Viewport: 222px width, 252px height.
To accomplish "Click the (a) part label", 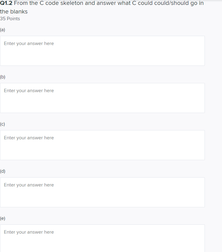I will (x=2, y=30).
